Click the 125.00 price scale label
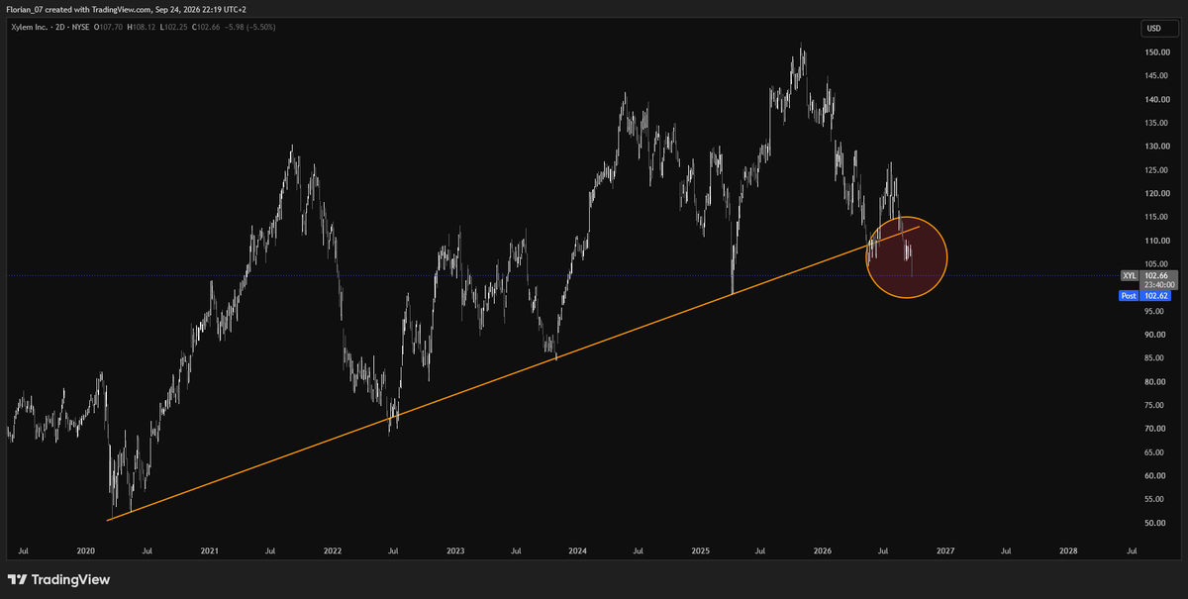This screenshot has height=599, width=1188. coord(1156,170)
